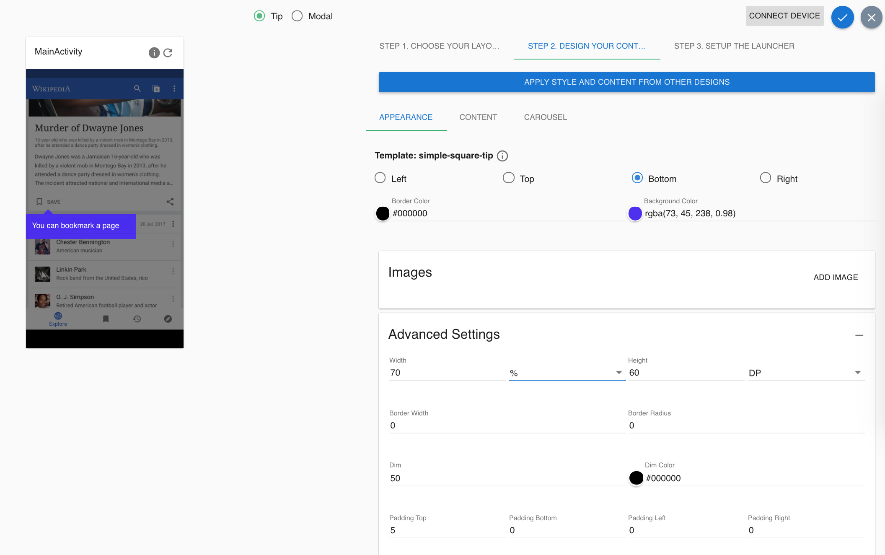
Task: Click the ADD IMAGE button
Action: point(835,277)
